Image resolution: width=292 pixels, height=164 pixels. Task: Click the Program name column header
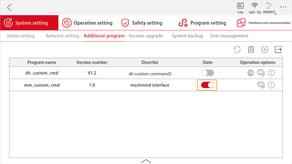42,62
